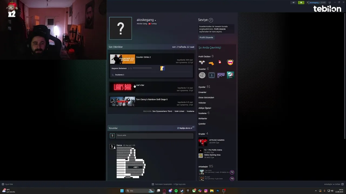346x194 pixels.
Task: Click the Counter-Strike 2 achievement progress bar
Action: (142, 68)
